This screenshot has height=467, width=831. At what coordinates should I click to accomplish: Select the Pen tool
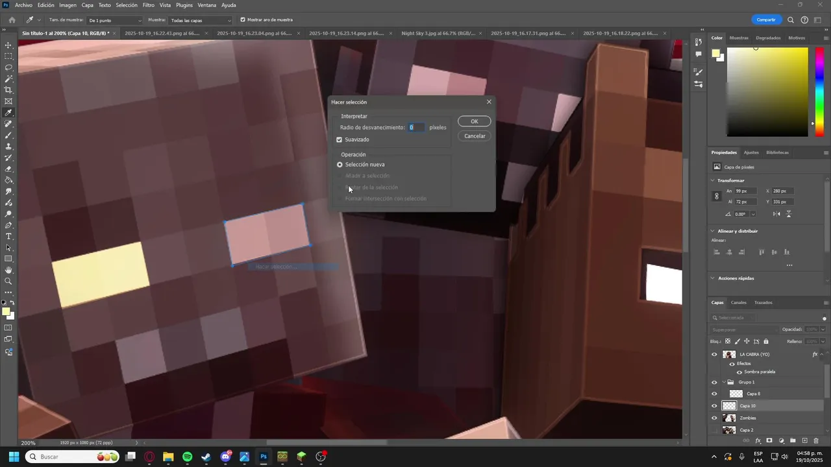pos(8,225)
